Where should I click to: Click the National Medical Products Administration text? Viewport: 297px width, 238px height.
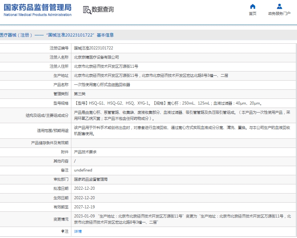coord(38,14)
